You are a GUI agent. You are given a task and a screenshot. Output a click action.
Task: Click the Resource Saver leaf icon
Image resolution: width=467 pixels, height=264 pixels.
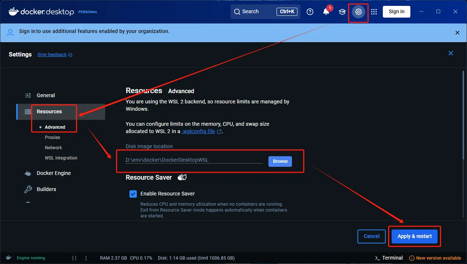[182, 177]
